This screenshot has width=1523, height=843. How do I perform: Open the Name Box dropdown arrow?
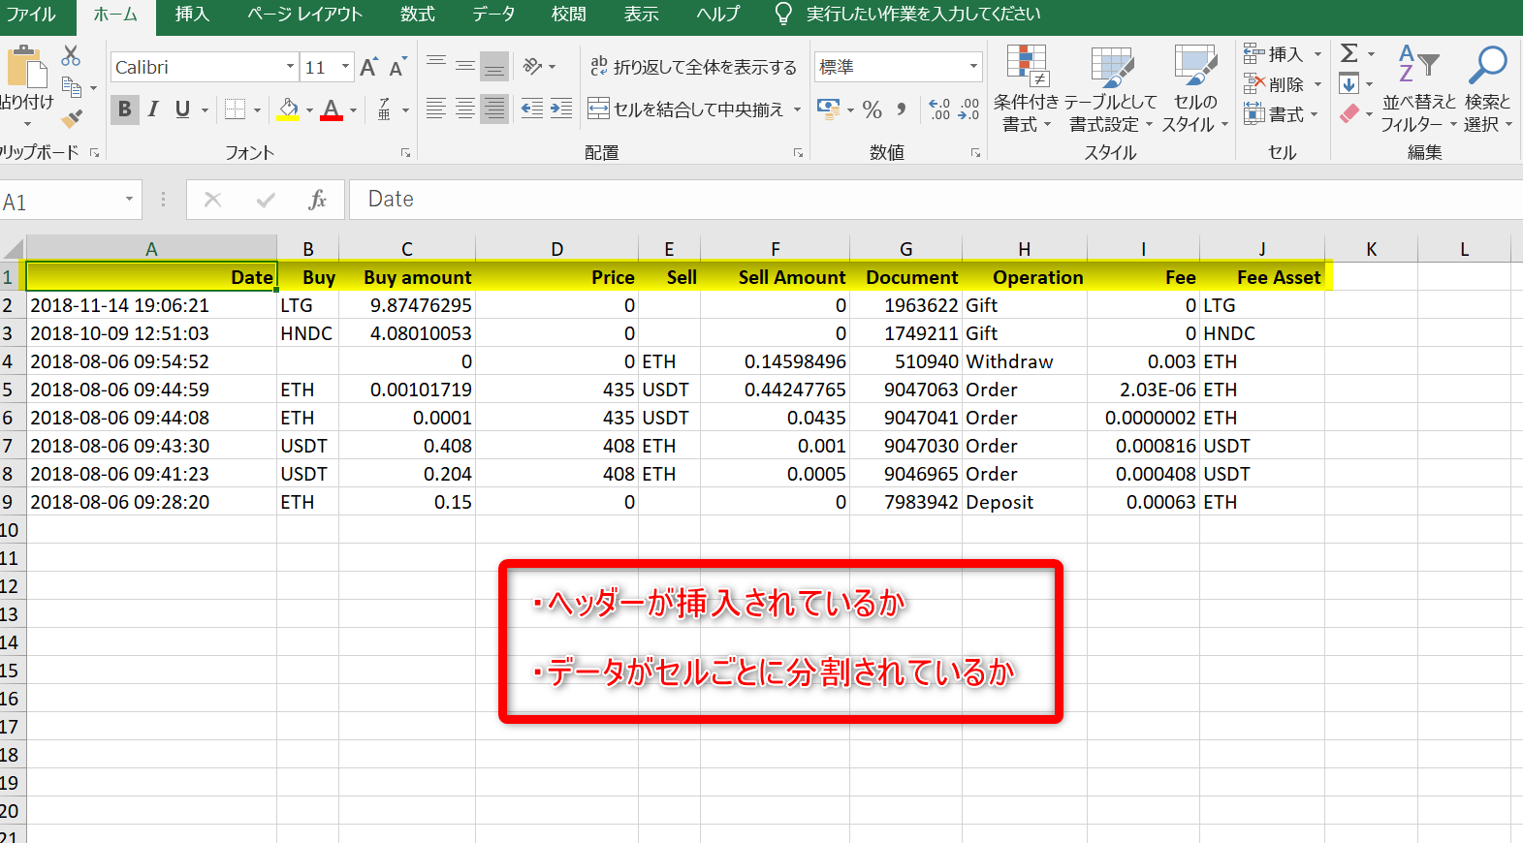click(x=129, y=200)
